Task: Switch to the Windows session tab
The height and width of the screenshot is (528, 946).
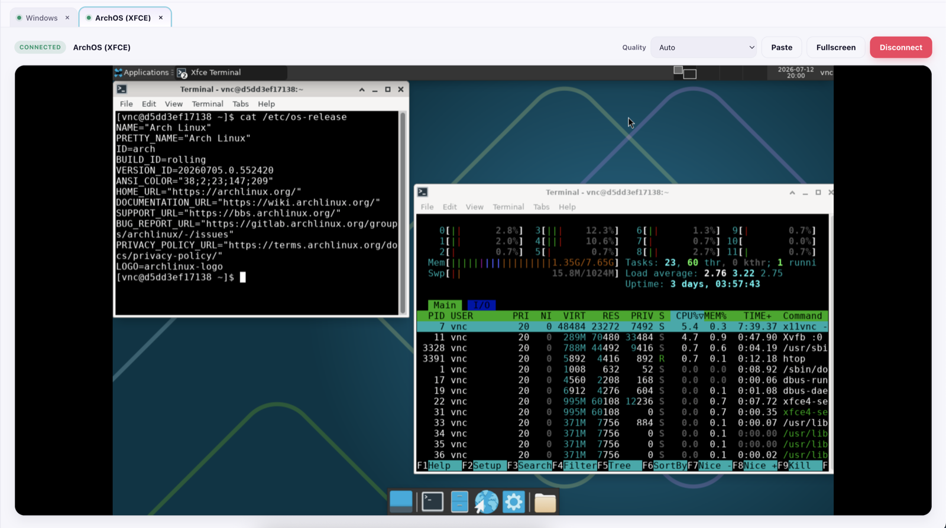Action: click(42, 18)
